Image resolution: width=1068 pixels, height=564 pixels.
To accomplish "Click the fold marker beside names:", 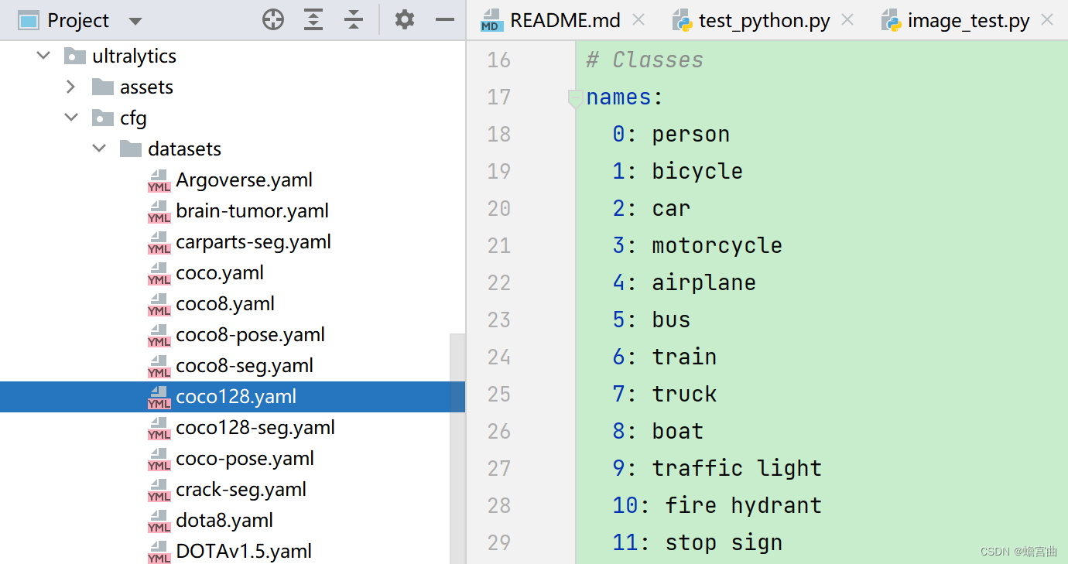I will [x=575, y=98].
